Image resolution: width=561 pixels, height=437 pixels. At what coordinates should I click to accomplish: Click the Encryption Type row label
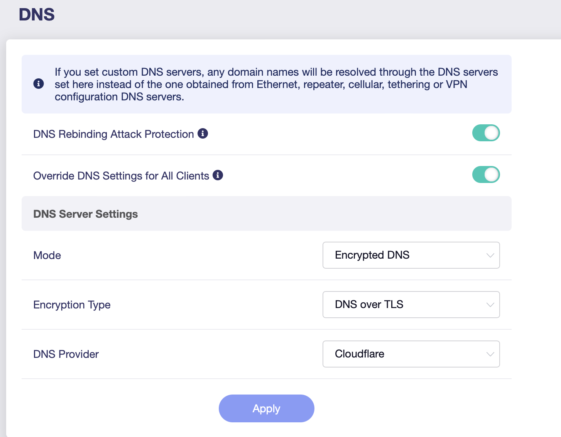click(x=72, y=305)
